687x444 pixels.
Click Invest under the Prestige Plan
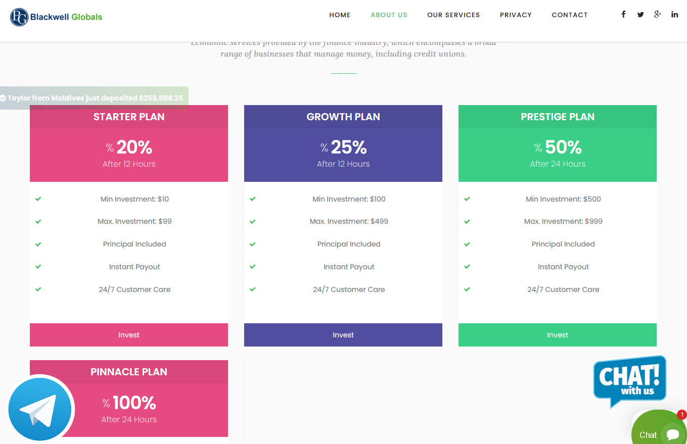(558, 335)
